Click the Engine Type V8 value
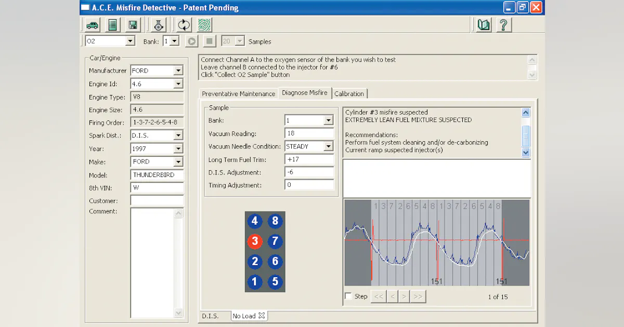This screenshot has height=327, width=624. [157, 97]
